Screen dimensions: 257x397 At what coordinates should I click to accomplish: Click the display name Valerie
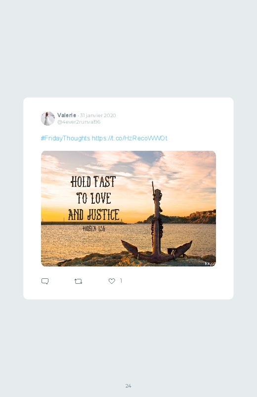coord(67,115)
